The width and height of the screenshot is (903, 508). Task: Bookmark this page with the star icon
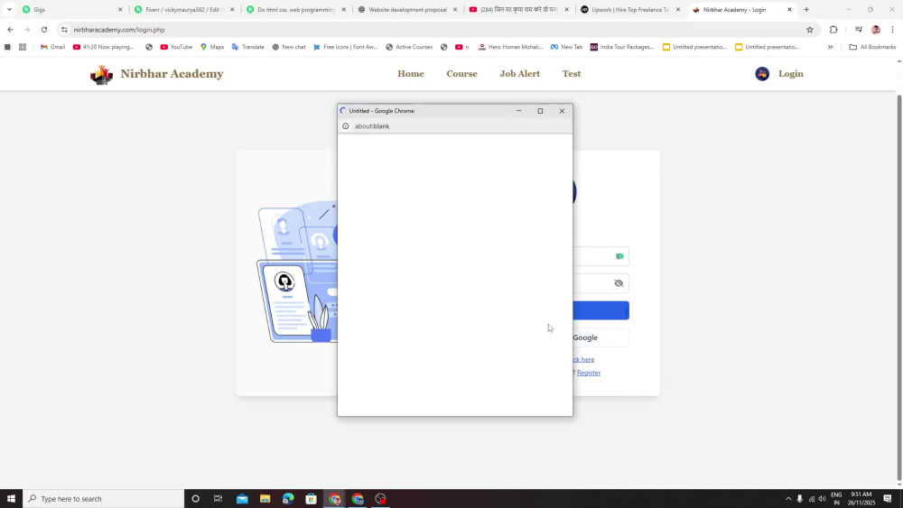click(x=810, y=30)
